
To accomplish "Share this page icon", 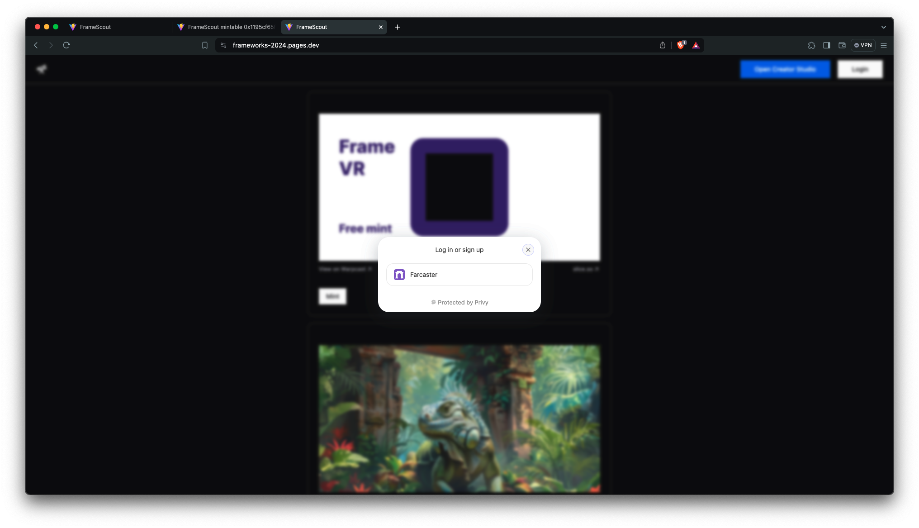I will click(663, 45).
